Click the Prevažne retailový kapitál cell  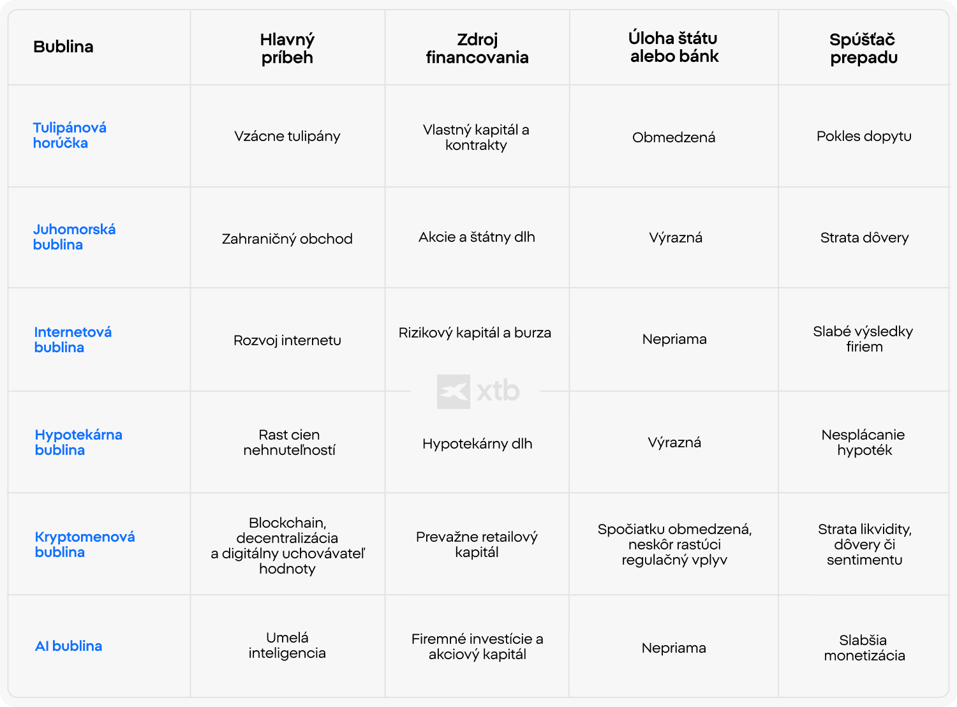click(477, 544)
